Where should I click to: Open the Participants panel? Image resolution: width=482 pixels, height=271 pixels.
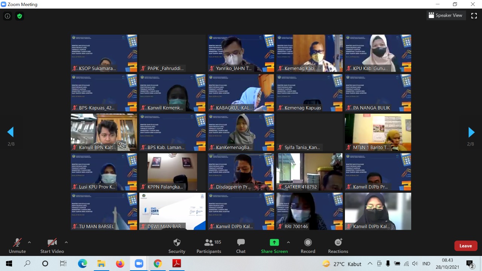click(x=209, y=245)
